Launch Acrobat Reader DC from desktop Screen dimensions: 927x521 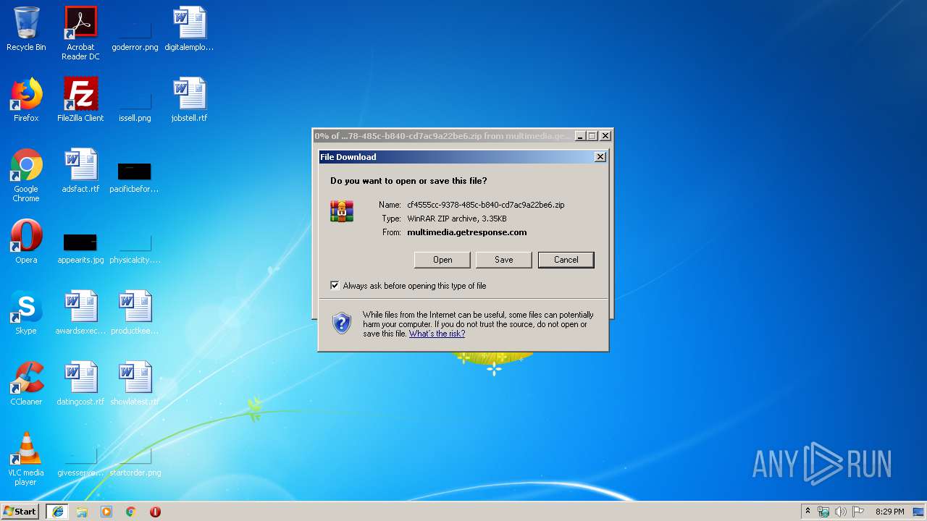(x=80, y=33)
